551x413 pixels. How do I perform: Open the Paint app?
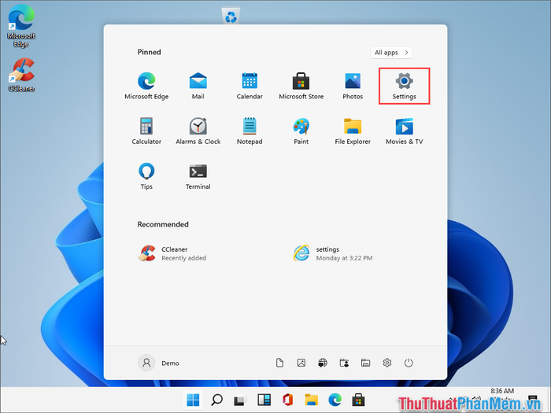(x=301, y=131)
